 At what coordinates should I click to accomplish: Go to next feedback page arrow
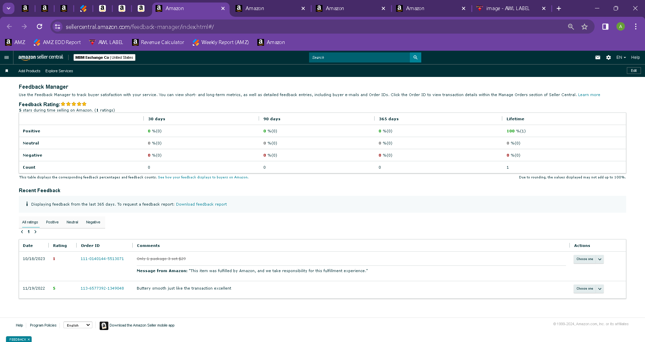click(35, 232)
